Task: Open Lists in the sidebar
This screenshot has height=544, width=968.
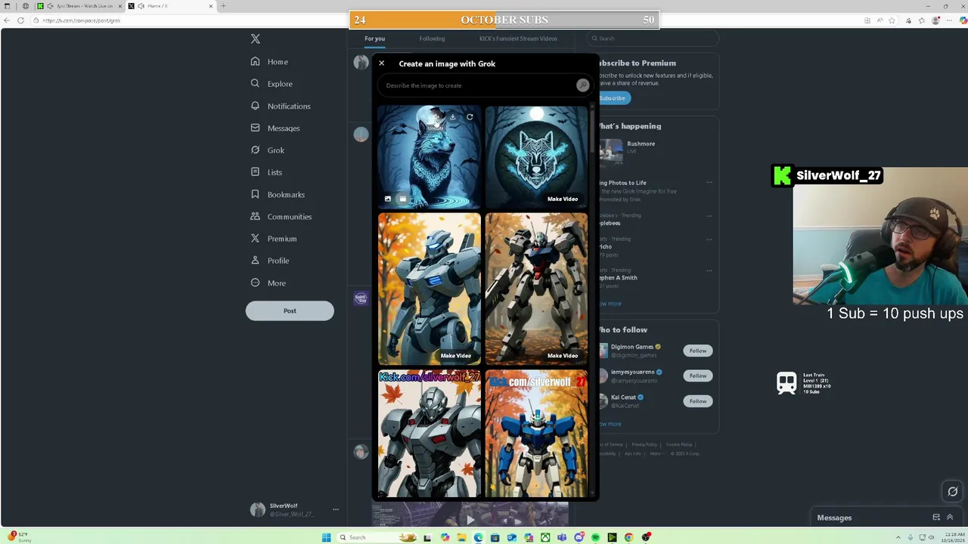Action: pos(265,172)
